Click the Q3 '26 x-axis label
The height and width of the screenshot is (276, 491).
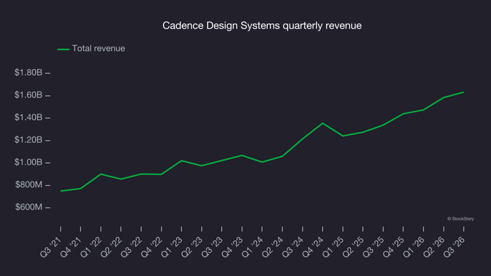pyautogui.click(x=454, y=247)
